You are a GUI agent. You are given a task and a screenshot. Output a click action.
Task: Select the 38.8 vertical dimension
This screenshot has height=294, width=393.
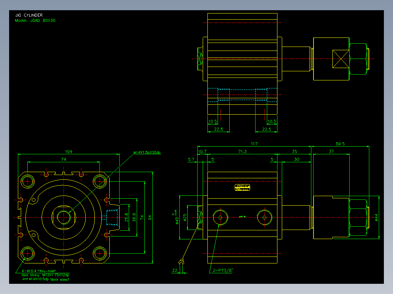point(134,218)
